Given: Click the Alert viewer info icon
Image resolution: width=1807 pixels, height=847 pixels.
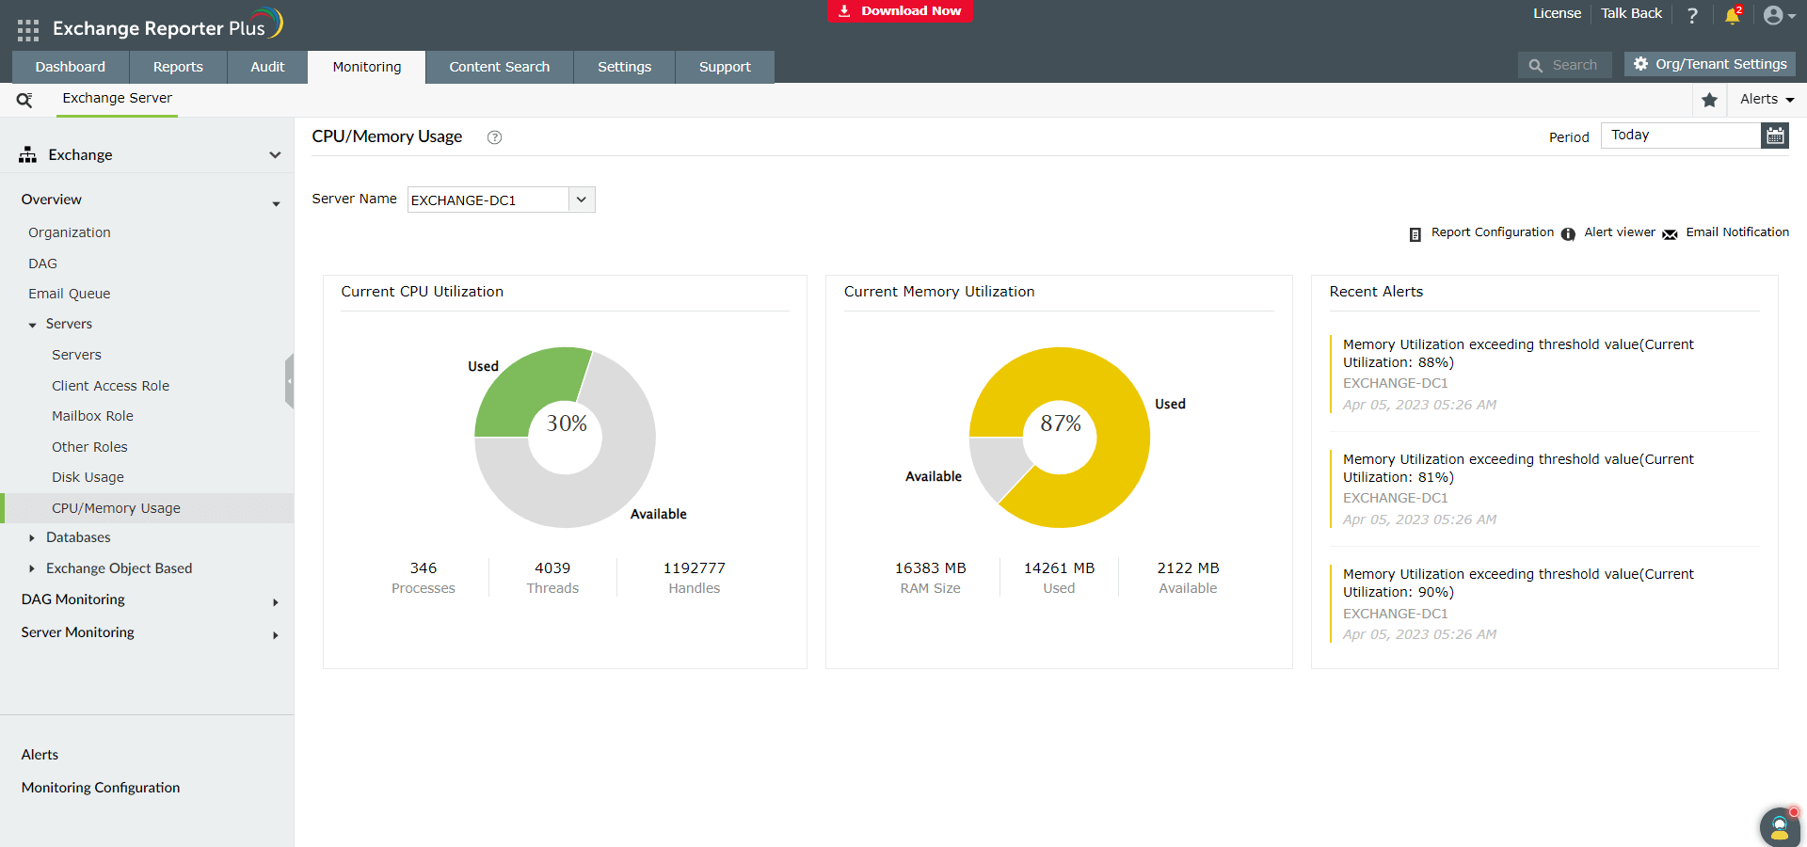Looking at the screenshot, I should tap(1568, 234).
